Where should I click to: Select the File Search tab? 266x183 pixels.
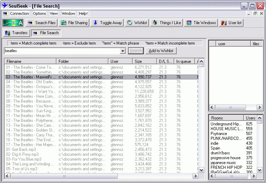point(46,33)
